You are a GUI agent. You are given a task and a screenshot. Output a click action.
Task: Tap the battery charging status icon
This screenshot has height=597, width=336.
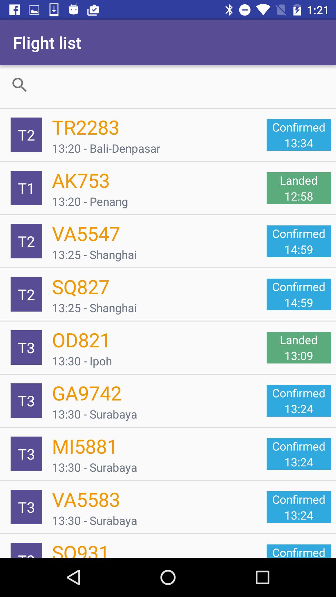coord(297,10)
